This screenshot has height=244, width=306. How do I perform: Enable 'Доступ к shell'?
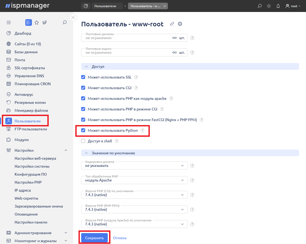(83, 141)
